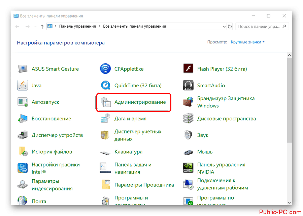The image size is (303, 216).
Task: Open the История файлов link
Action: click(52, 152)
